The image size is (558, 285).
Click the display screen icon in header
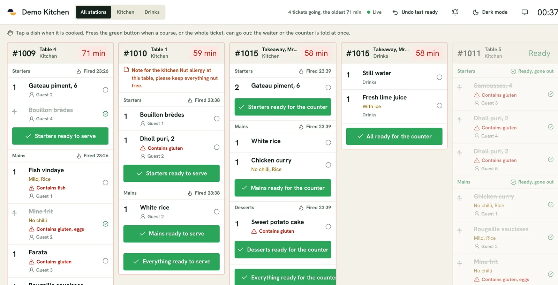tap(525, 12)
